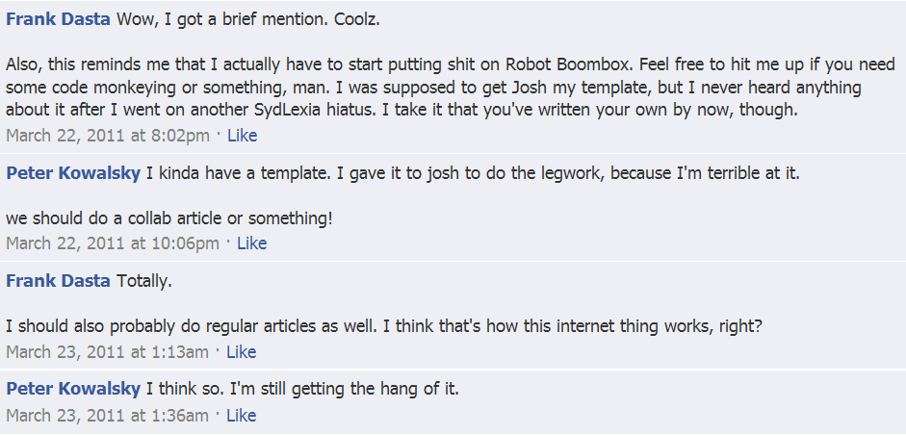Open Peter Kowalsky's profile on the 'I think so' comment
Viewport: 906px width, 435px height.
click(x=73, y=390)
